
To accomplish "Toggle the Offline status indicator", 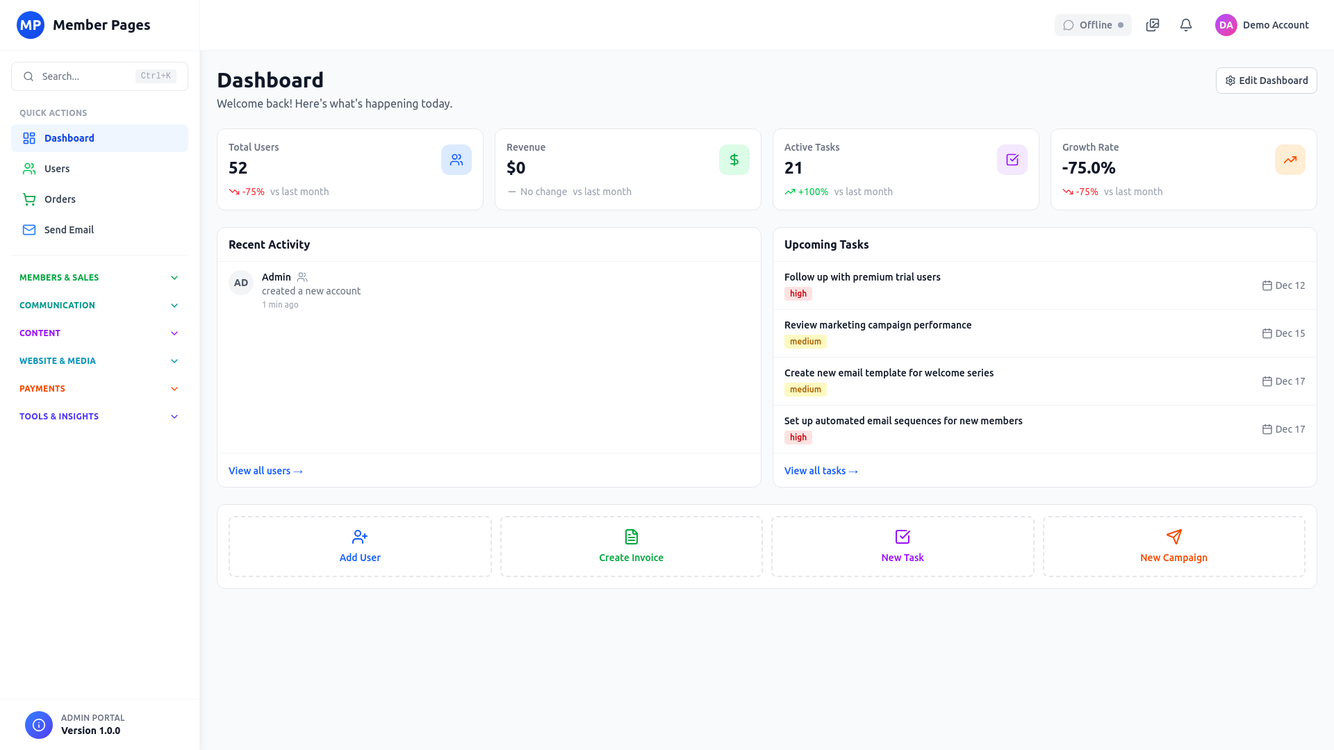I will (1093, 25).
